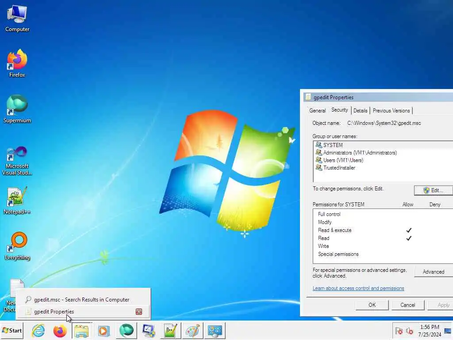Click the Action Center flag tray icon

pos(399,331)
